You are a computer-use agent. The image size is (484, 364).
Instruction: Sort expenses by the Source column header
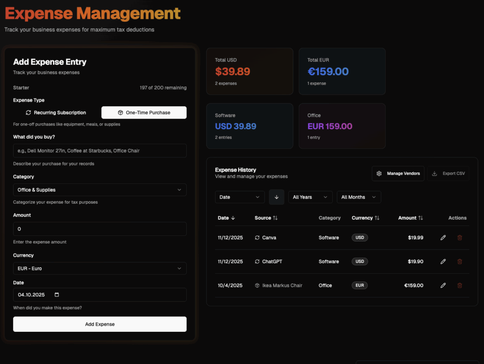click(x=266, y=218)
